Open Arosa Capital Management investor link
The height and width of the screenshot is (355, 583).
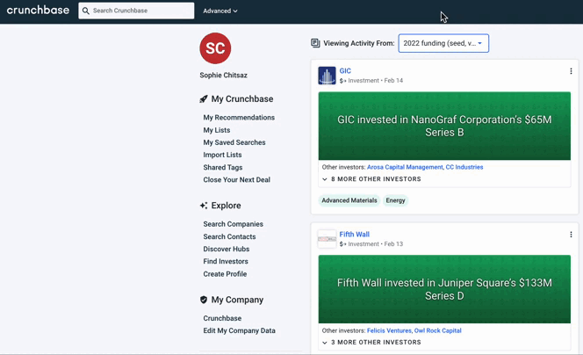pos(405,167)
